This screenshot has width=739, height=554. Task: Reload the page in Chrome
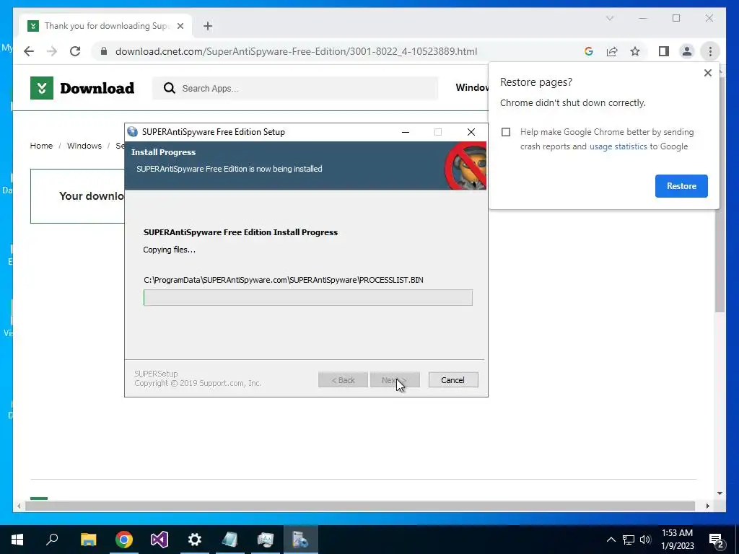75,51
